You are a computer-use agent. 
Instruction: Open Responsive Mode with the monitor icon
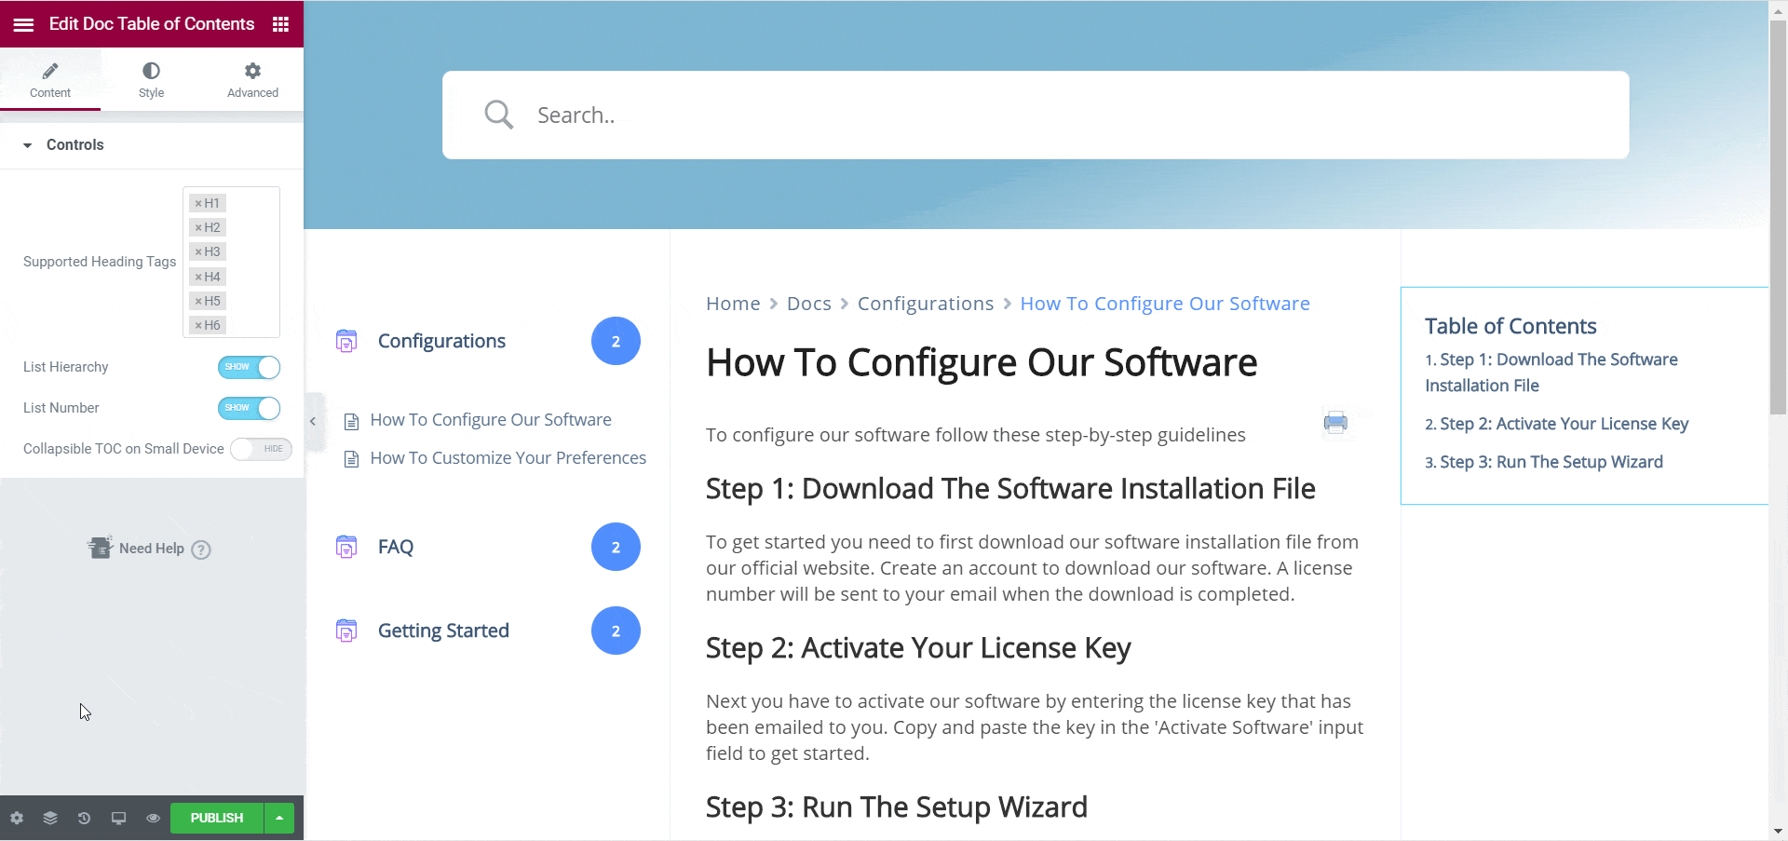click(x=118, y=818)
